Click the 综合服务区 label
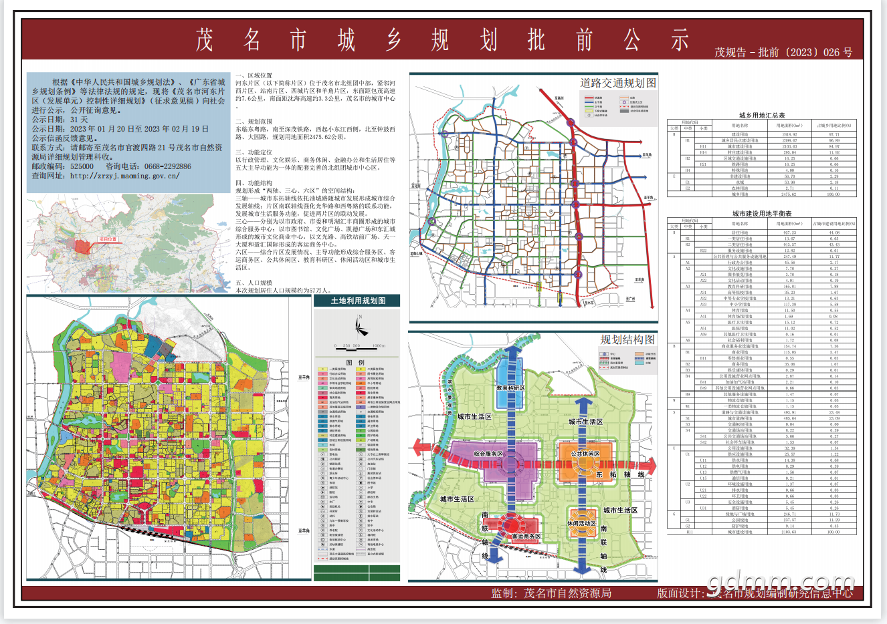 pos(489,454)
